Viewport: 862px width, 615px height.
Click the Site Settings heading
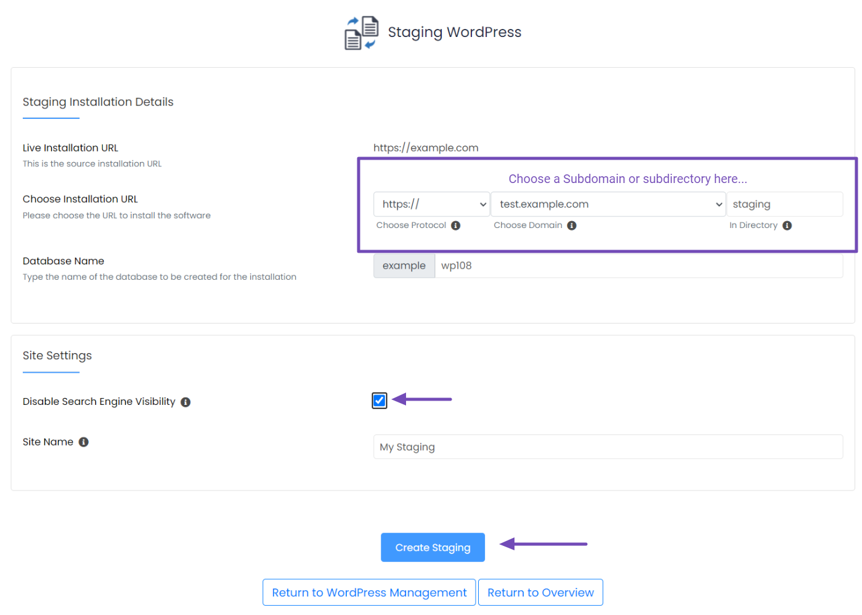click(57, 356)
